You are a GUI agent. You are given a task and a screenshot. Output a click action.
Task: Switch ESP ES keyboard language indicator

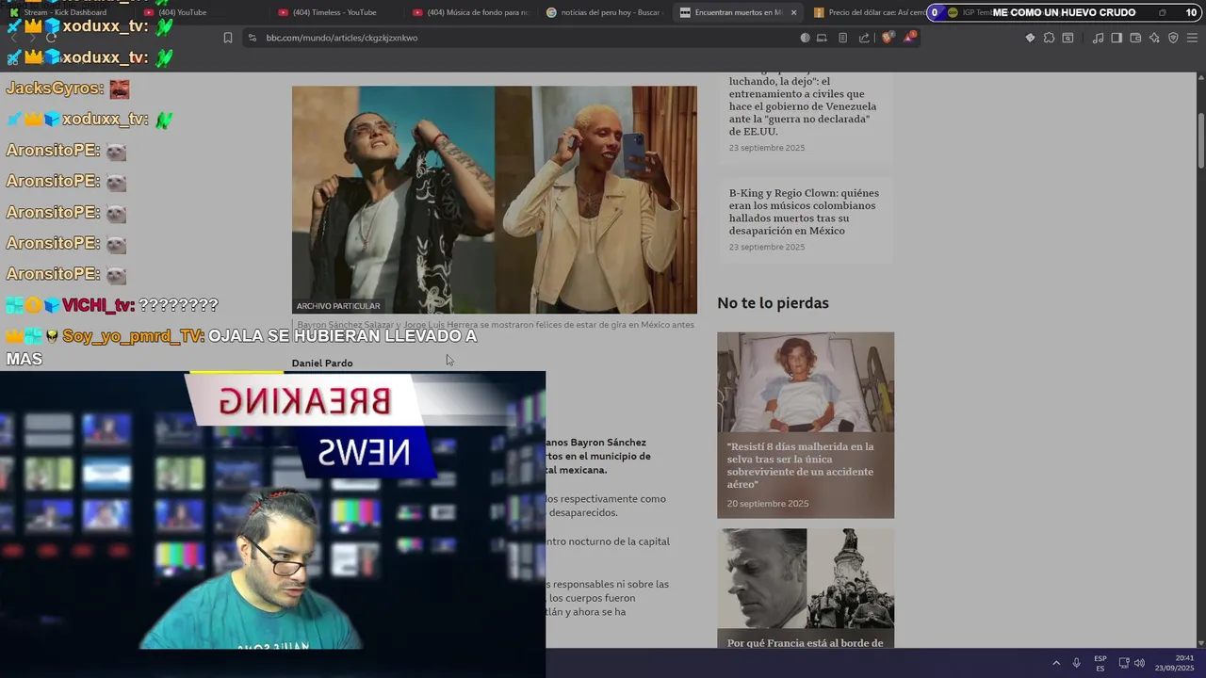pos(1100,663)
